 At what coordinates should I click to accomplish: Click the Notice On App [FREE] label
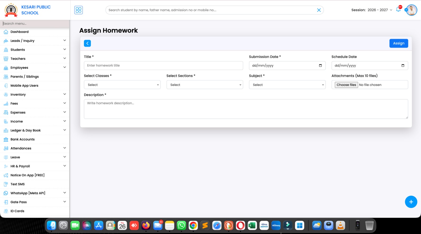(x=27, y=175)
